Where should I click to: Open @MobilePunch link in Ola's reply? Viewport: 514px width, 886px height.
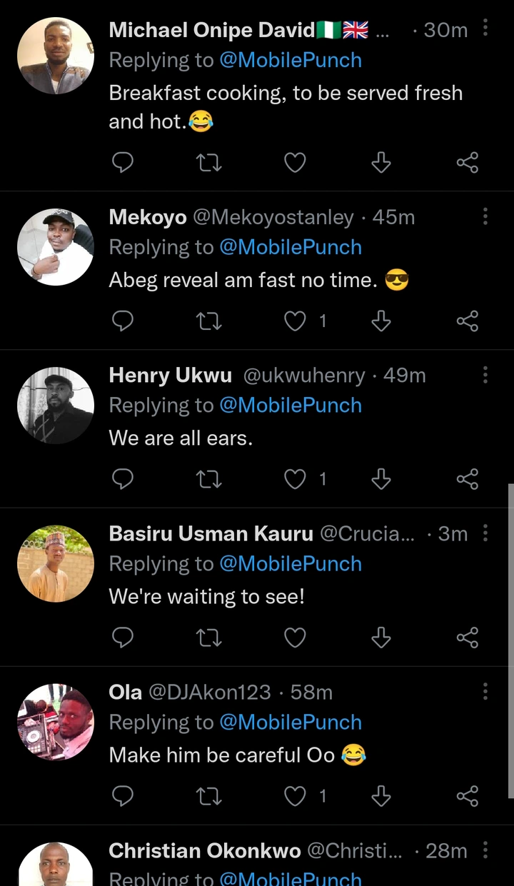click(x=290, y=722)
